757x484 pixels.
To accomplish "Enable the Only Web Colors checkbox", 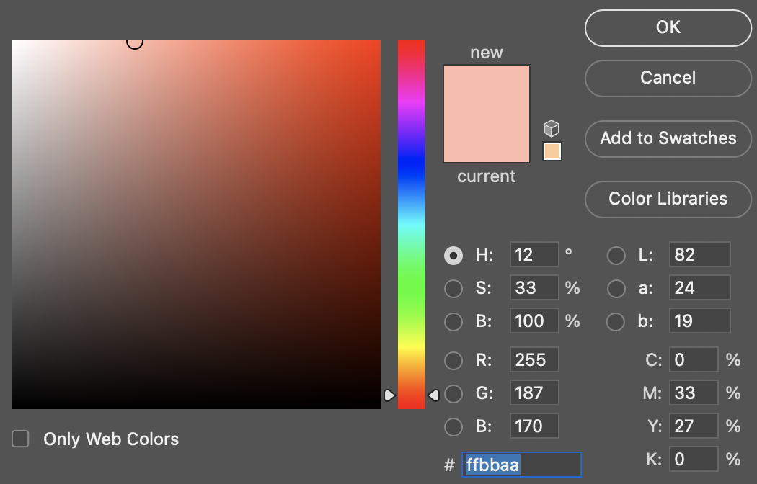I will point(19,439).
